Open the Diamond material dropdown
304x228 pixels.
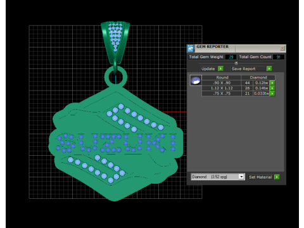[241, 177]
